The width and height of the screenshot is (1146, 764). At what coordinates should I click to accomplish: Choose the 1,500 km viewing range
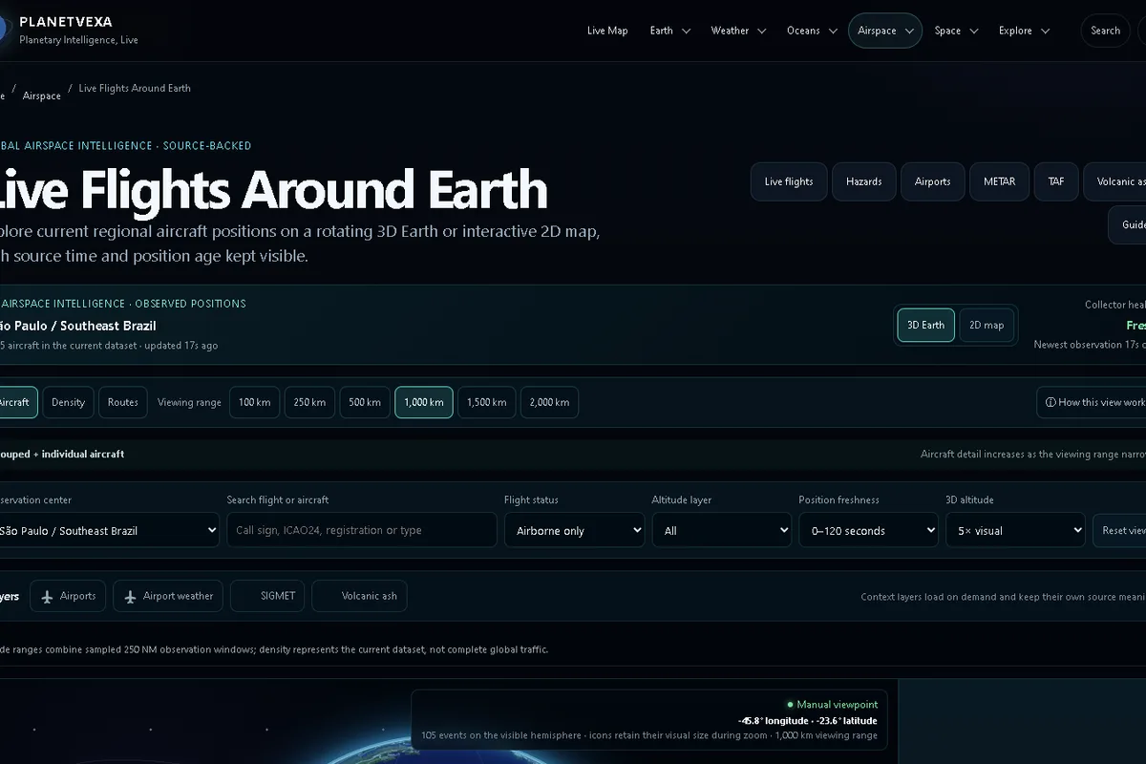tap(487, 402)
